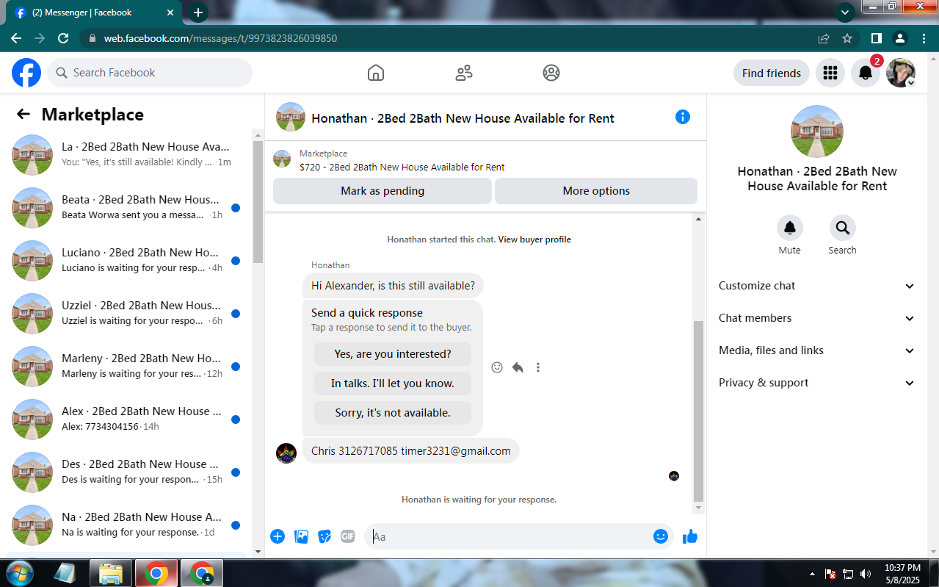
Task: Send 'Sorry, it's not available.' response
Action: point(393,413)
